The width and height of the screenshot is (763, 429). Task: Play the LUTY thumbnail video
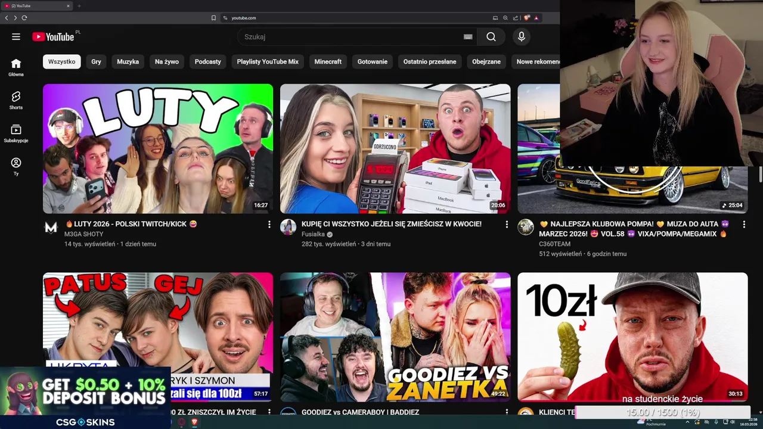pyautogui.click(x=158, y=148)
